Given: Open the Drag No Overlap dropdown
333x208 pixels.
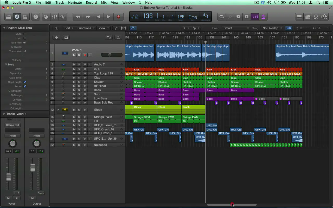Looking at the screenshot, I should [272, 28].
